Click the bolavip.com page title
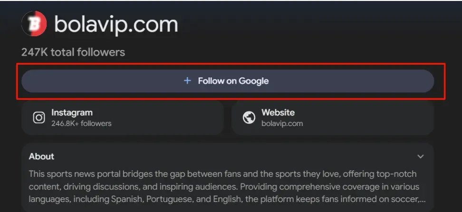This screenshot has height=212, width=462. click(116, 24)
